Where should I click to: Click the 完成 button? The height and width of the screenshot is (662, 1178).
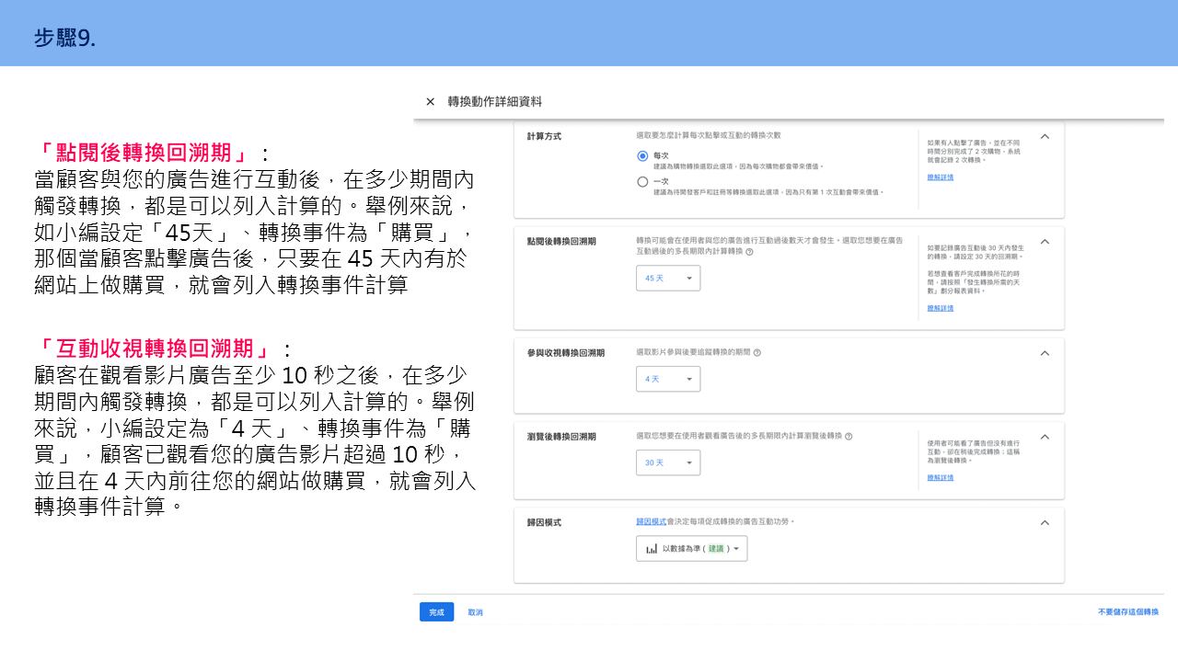point(436,612)
